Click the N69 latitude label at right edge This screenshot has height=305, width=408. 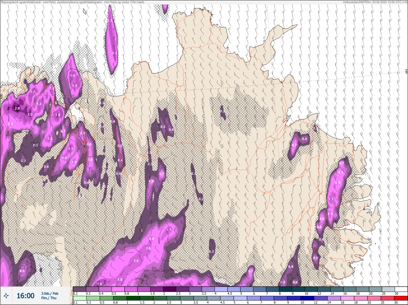406,72
